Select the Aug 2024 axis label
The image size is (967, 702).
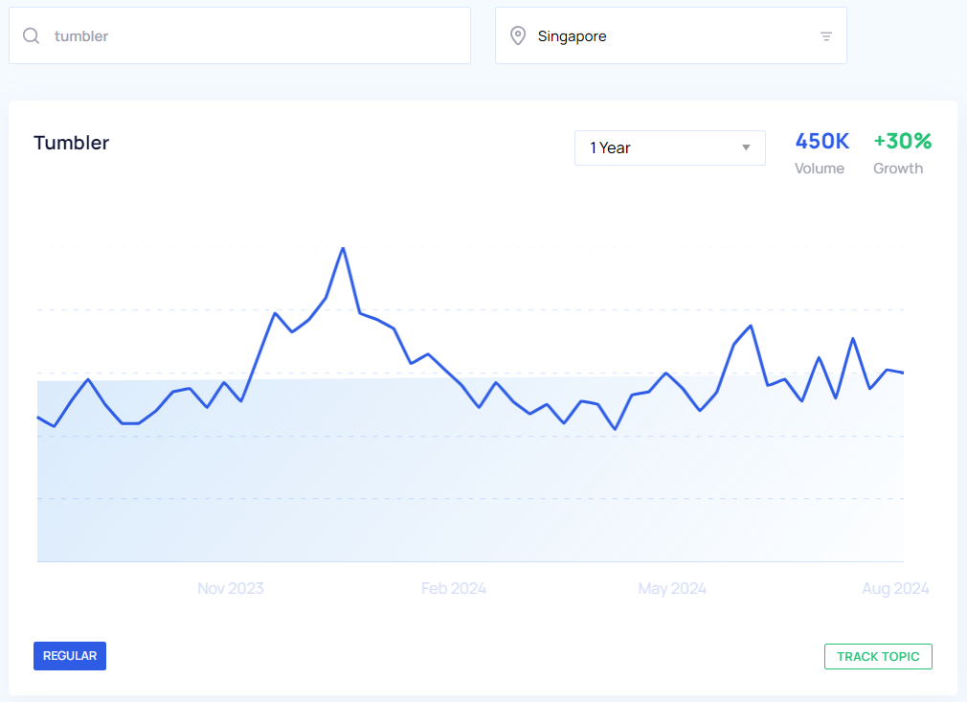[895, 588]
